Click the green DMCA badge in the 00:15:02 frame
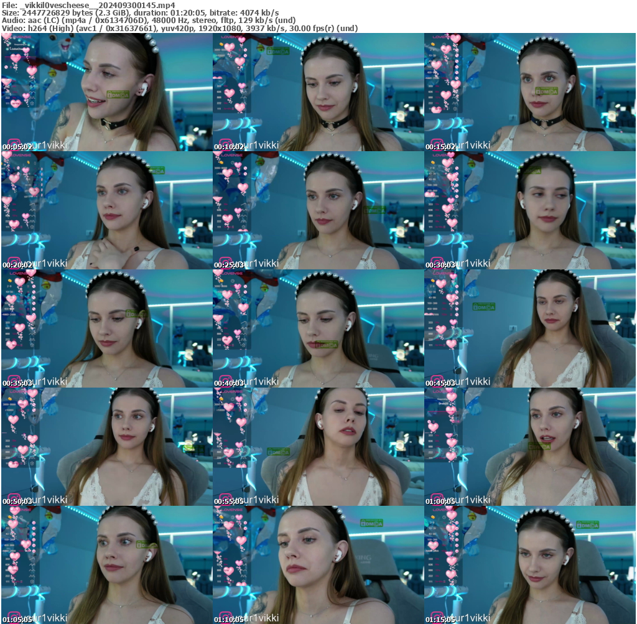Screen dimensions: 637x624 tap(548, 90)
